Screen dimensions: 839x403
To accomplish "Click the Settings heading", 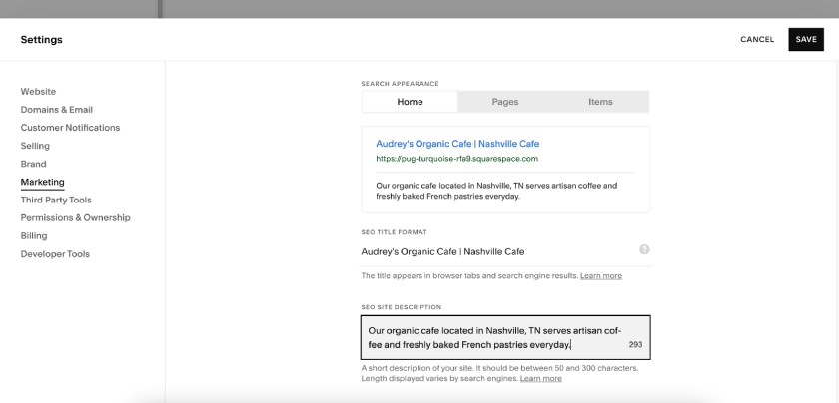I will coord(41,40).
